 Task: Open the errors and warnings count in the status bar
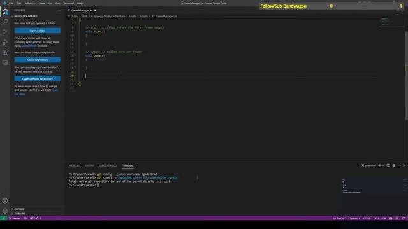[x=36, y=218]
